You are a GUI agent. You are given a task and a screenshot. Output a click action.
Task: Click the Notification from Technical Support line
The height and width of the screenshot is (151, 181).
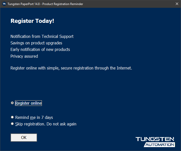coord(42,36)
